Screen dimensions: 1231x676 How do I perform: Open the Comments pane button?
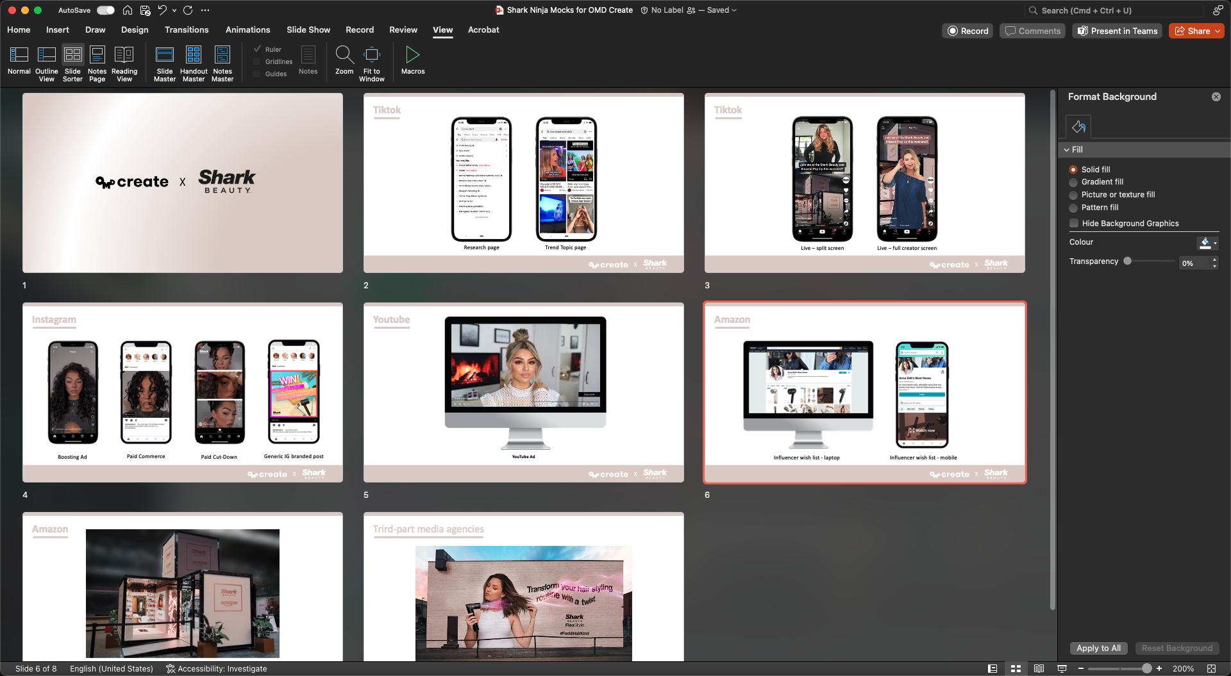[x=1032, y=31]
